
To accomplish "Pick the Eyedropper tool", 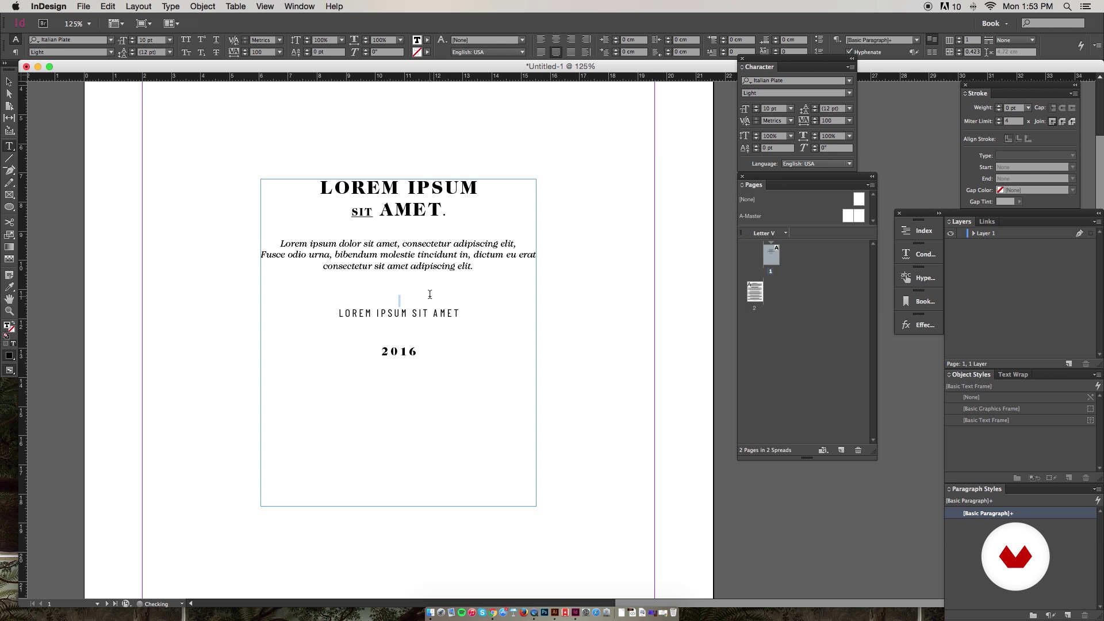I will point(9,287).
